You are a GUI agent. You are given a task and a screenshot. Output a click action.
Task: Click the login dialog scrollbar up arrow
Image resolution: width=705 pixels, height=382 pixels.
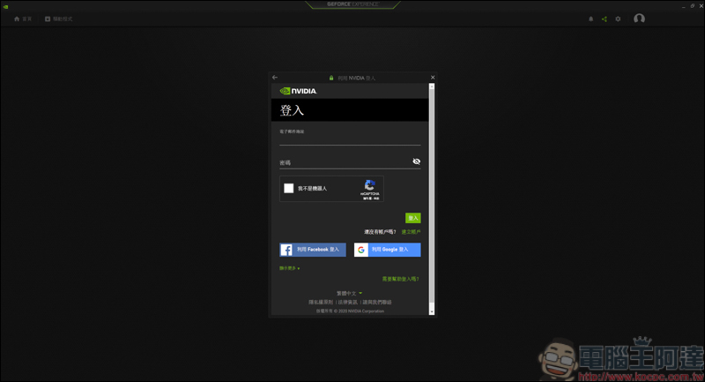click(x=432, y=86)
